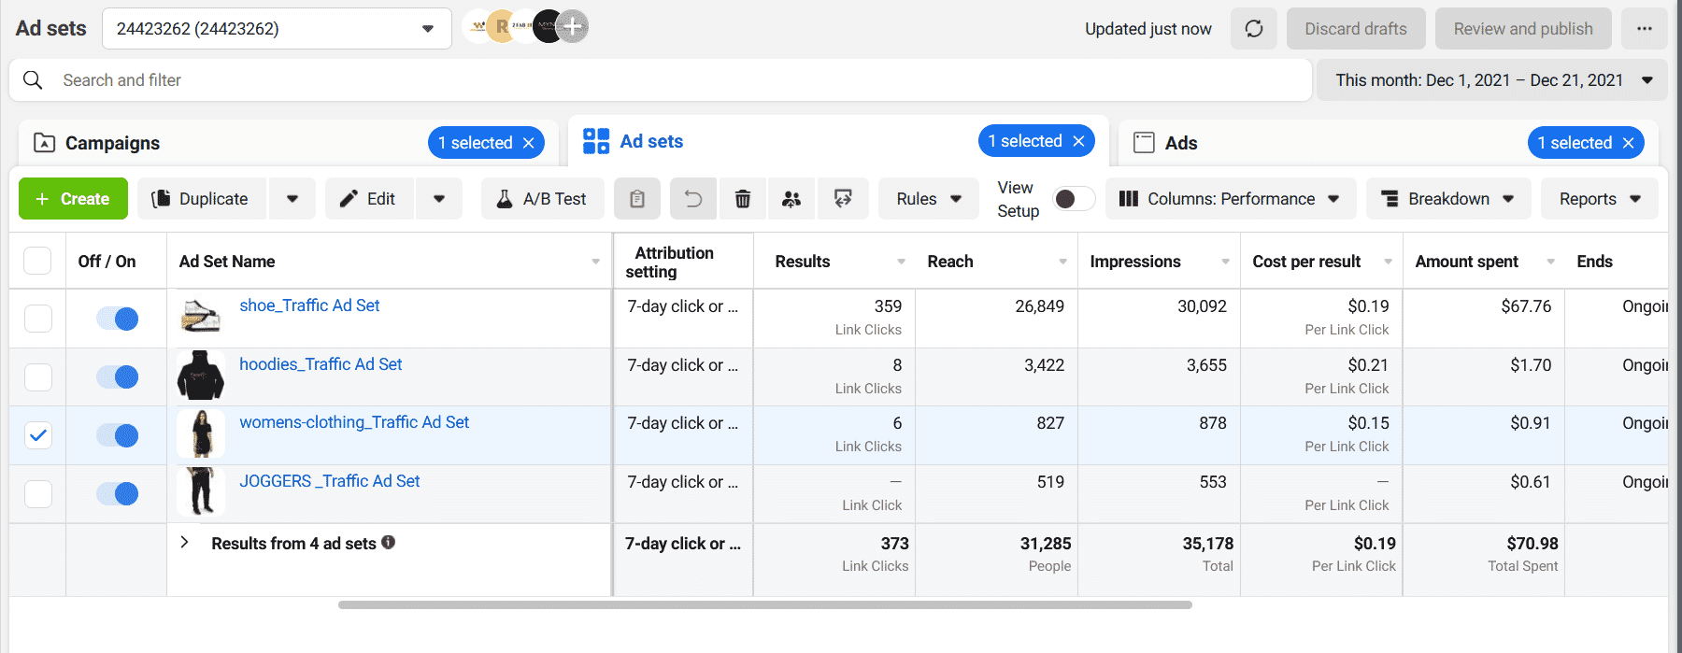Viewport: 1682px width, 653px height.
Task: Open the three-dot more options menu
Action: 1644,29
